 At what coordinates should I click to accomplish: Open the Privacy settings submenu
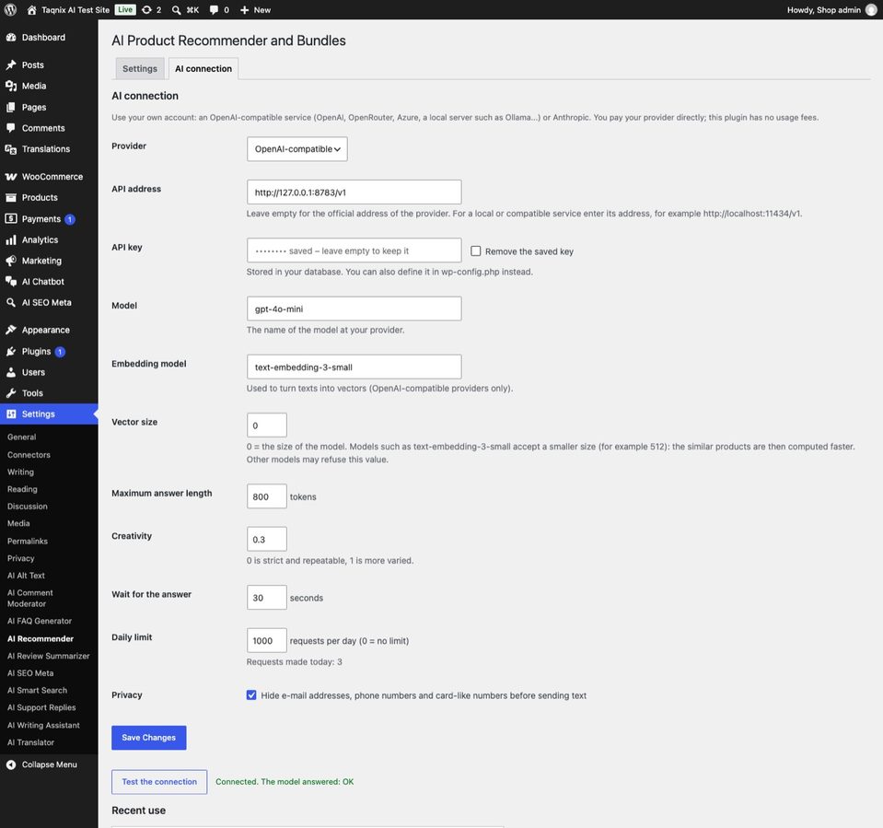tap(21, 557)
